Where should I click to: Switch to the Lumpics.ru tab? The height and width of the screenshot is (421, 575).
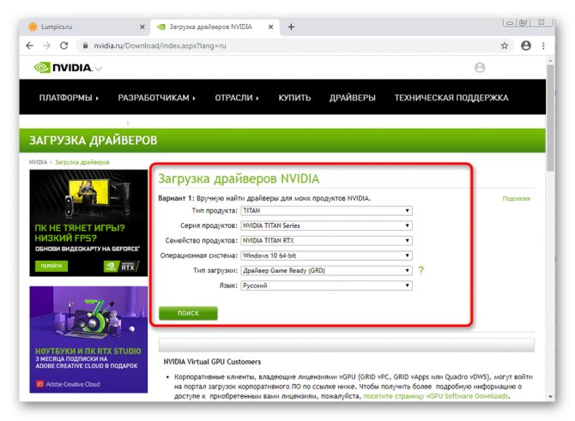tap(86, 27)
